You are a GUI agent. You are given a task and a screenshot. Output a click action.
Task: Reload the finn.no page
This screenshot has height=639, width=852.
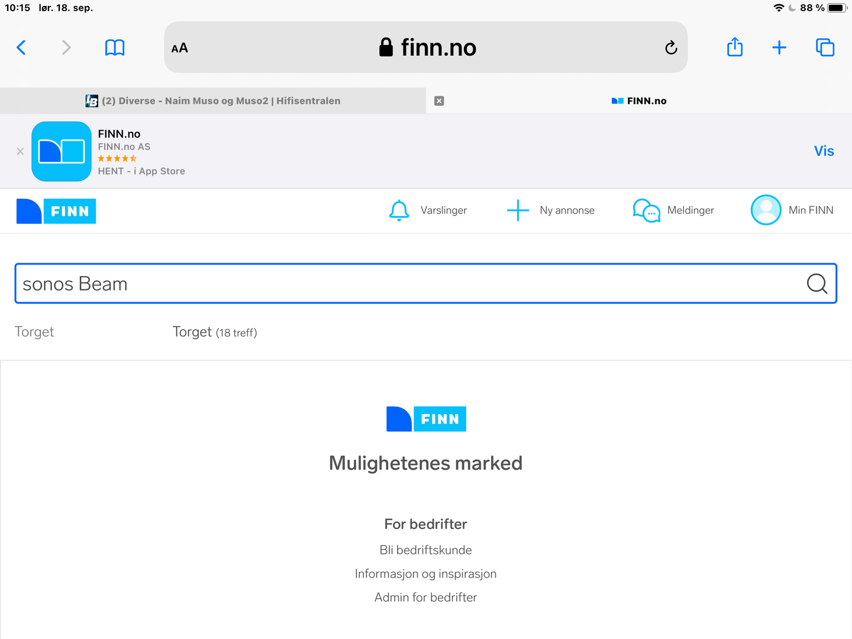[671, 47]
